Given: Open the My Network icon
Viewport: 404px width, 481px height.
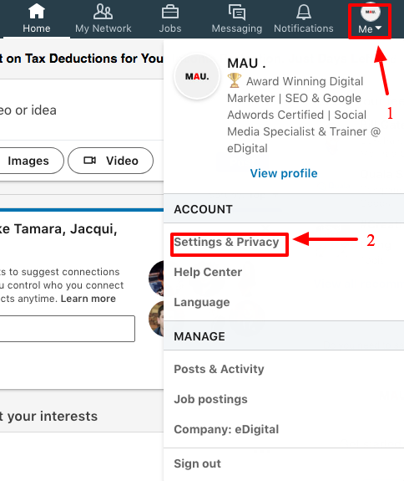Looking at the screenshot, I should click(x=104, y=12).
